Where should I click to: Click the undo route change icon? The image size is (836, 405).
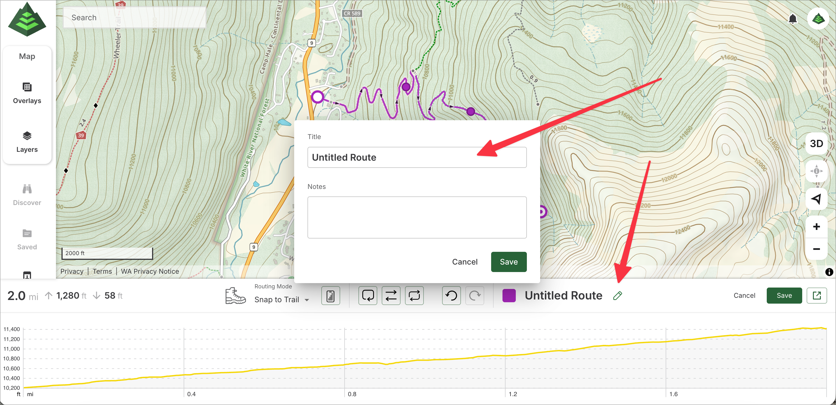click(451, 295)
